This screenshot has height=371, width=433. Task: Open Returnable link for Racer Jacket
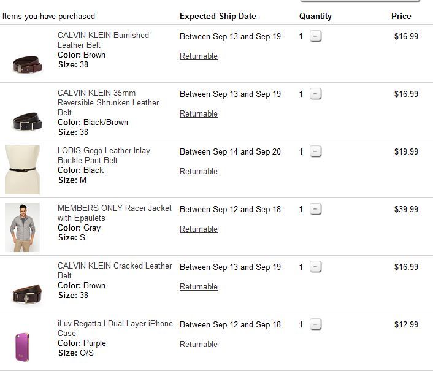[x=198, y=229]
